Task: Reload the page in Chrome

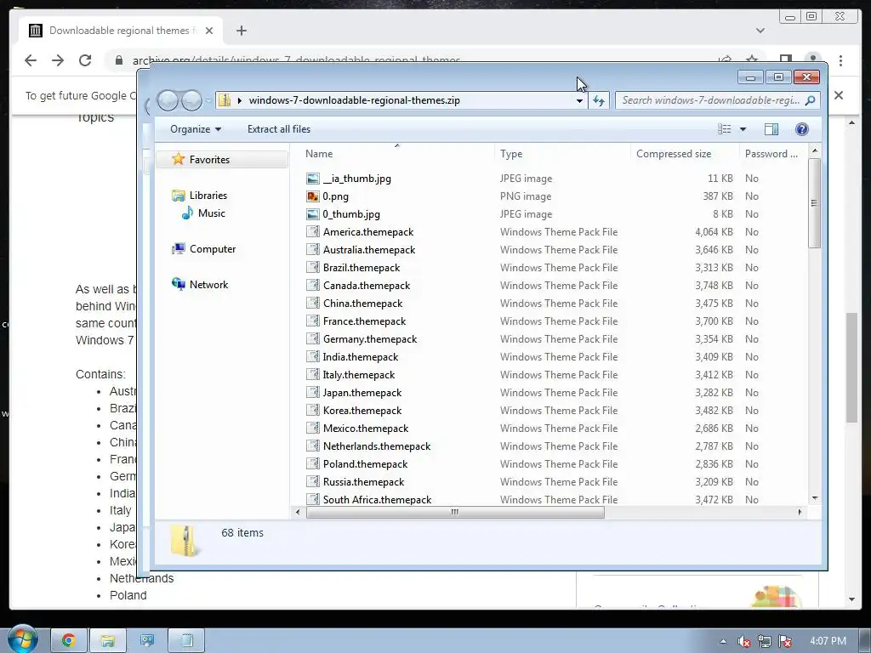Action: [85, 60]
